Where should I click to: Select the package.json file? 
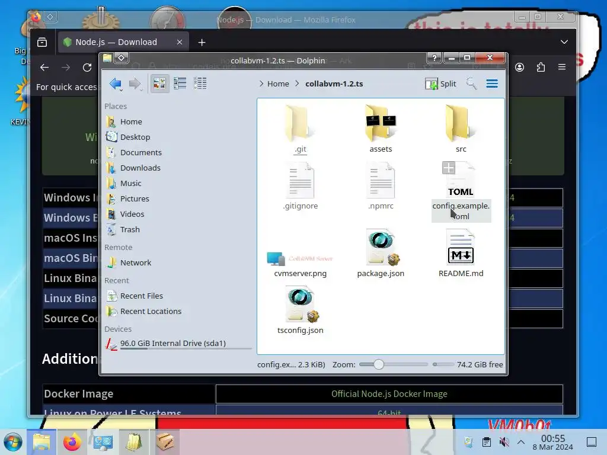(381, 253)
